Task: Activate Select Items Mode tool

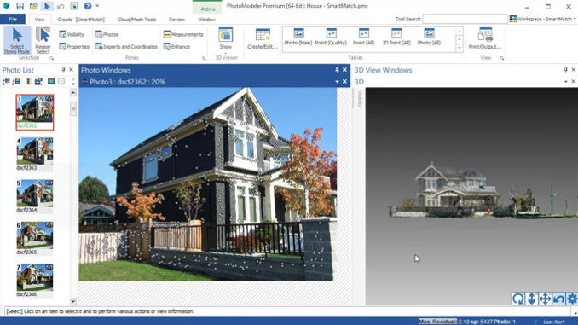Action: pyautogui.click(x=17, y=40)
